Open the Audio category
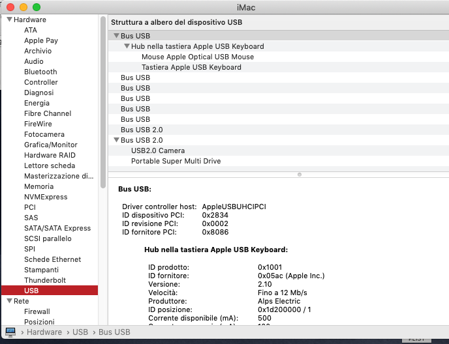 [x=34, y=61]
